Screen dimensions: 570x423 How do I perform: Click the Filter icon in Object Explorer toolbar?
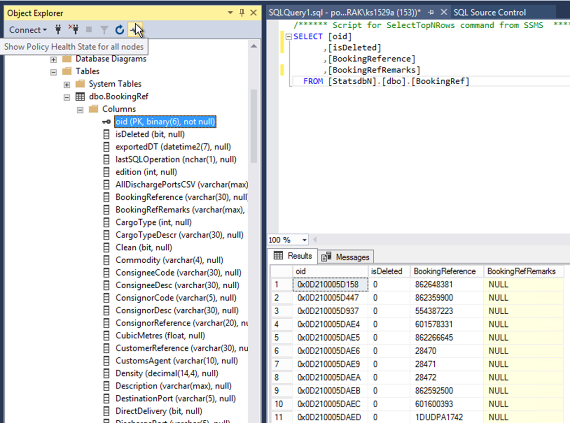point(104,30)
